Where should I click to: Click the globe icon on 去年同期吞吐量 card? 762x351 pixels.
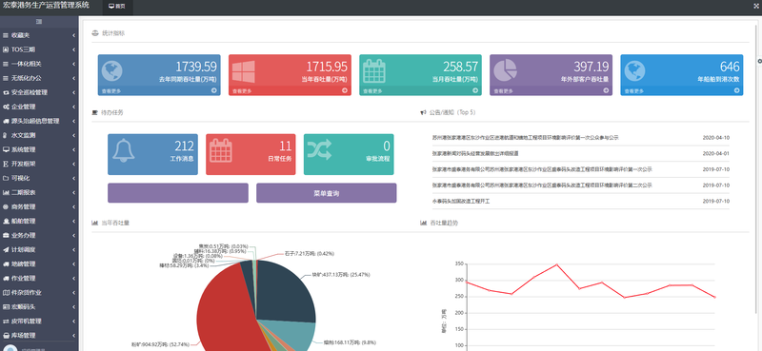(112, 71)
